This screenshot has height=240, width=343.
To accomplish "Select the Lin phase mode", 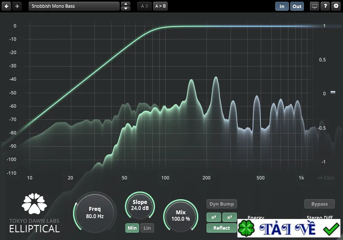I will pyautogui.click(x=147, y=228).
